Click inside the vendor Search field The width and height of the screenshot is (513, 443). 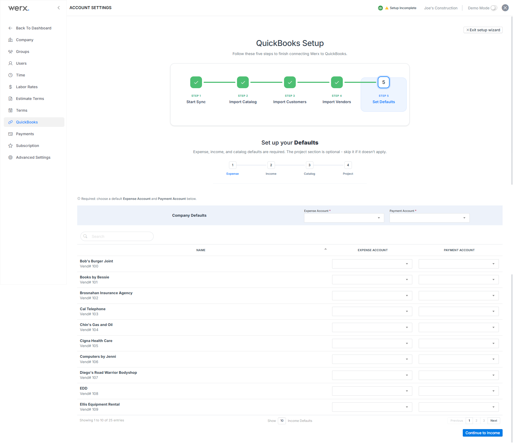point(117,236)
